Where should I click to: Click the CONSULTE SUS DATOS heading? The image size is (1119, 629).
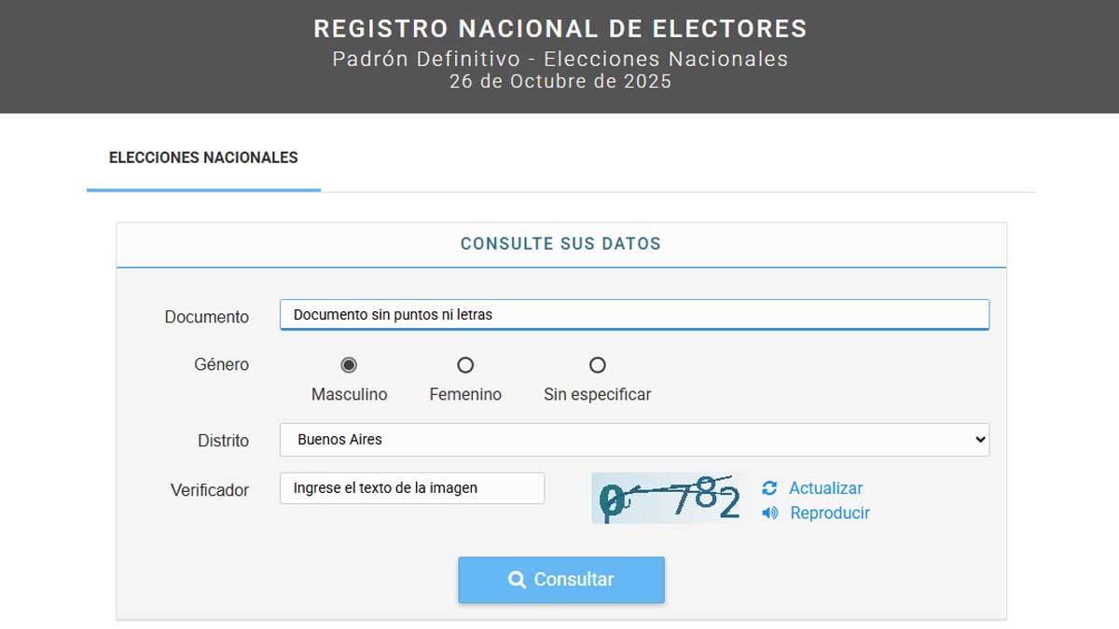(560, 244)
